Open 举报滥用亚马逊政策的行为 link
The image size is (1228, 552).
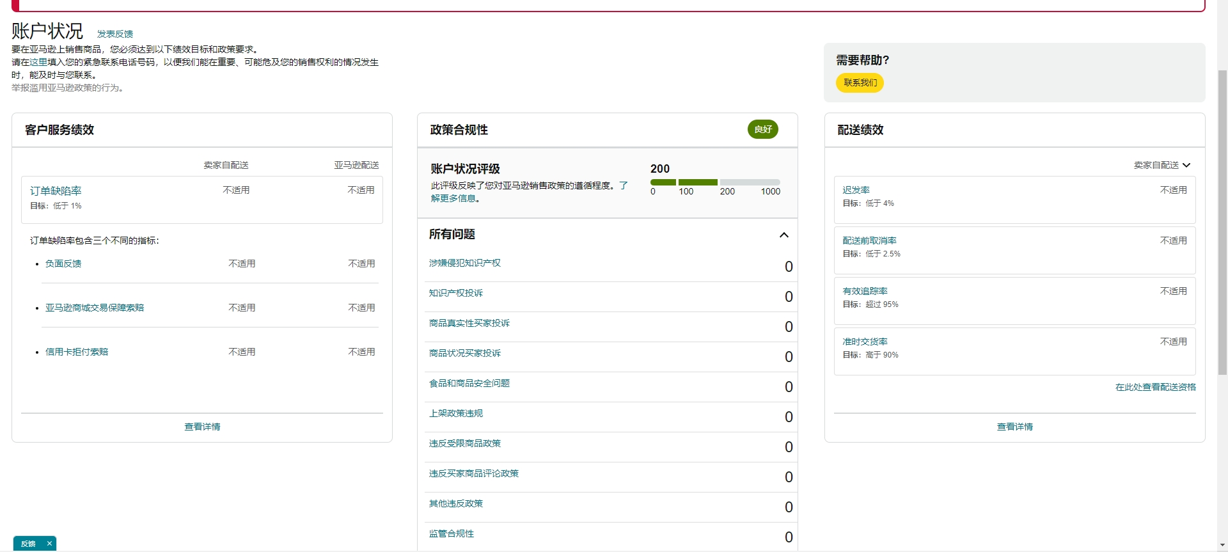click(x=67, y=88)
